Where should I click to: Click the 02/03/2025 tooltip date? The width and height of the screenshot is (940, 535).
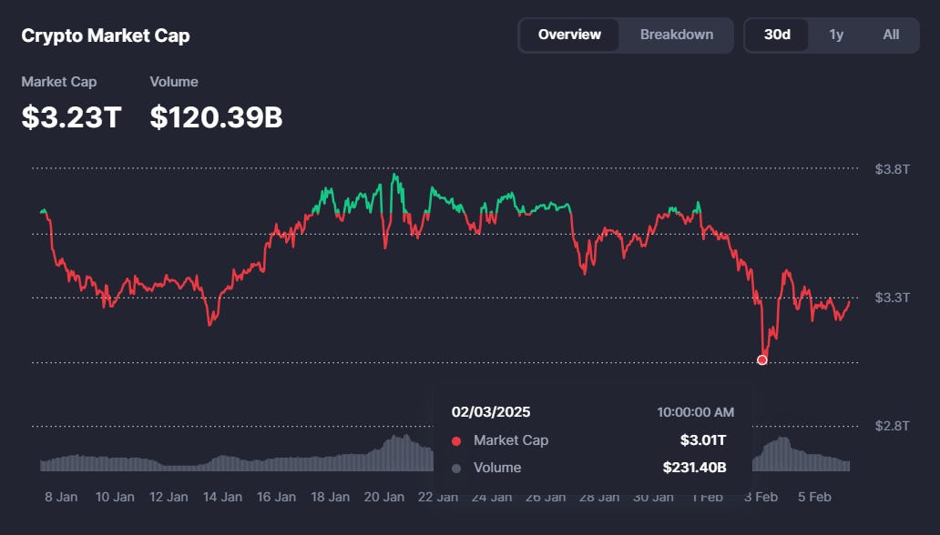pyautogui.click(x=491, y=412)
